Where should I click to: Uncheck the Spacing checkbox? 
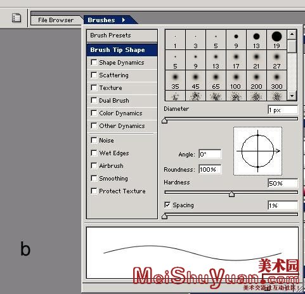point(167,205)
